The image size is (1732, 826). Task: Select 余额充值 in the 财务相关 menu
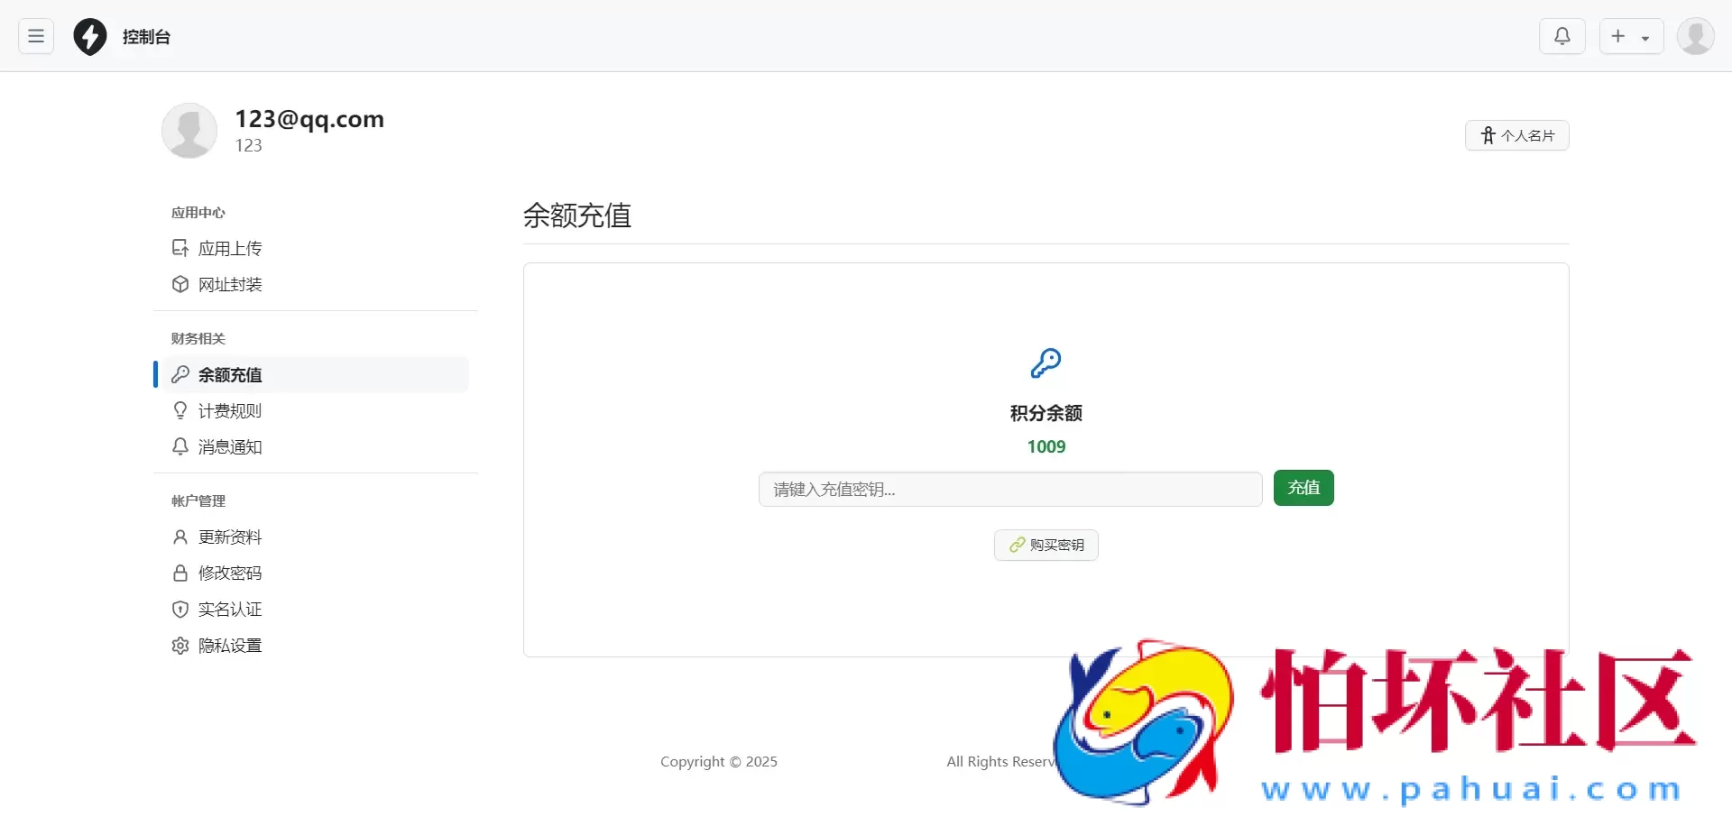[x=230, y=374]
